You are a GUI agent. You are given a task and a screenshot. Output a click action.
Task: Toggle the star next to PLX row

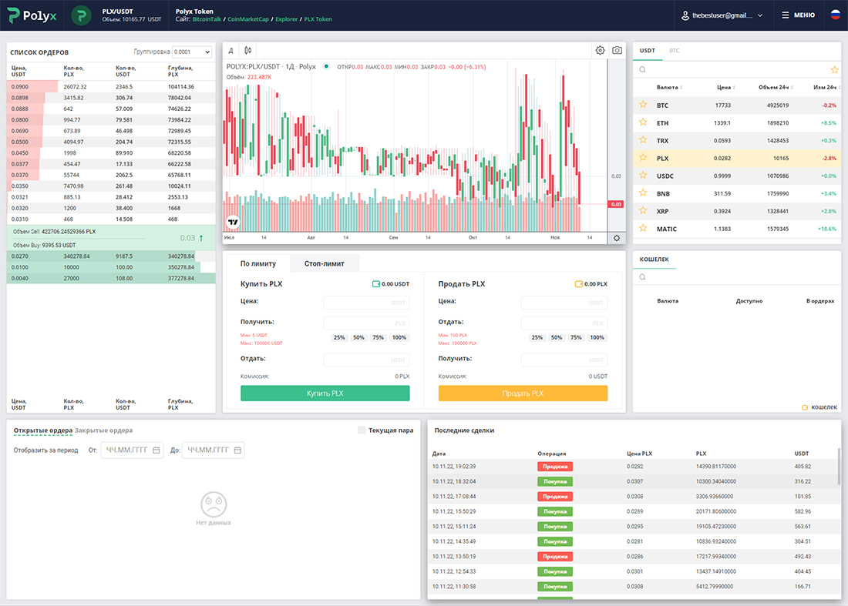point(641,157)
